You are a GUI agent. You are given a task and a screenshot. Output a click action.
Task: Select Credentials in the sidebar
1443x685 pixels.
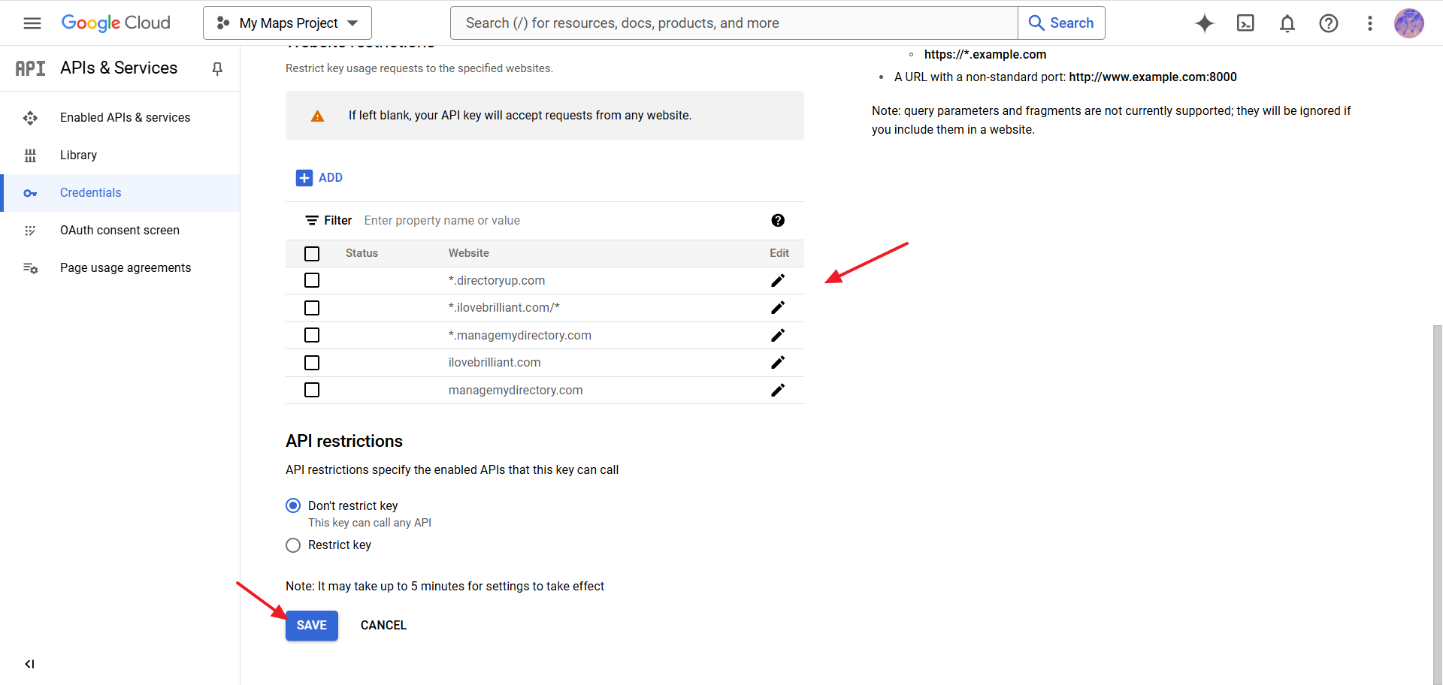point(120,193)
